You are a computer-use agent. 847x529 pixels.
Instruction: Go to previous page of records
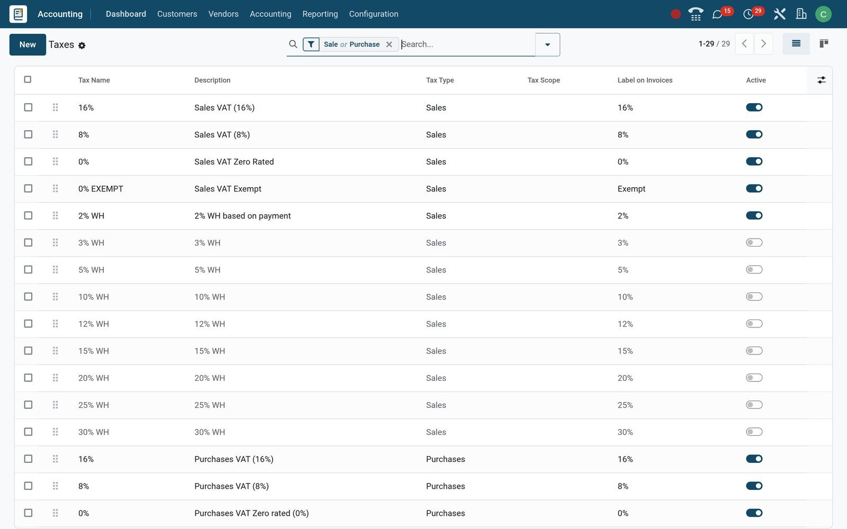pos(744,44)
